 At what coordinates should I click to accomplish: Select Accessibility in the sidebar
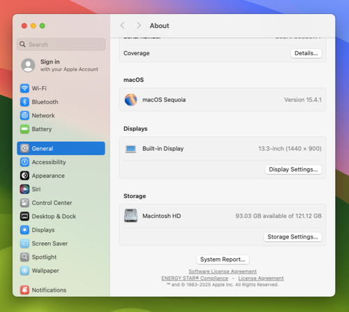click(x=61, y=162)
